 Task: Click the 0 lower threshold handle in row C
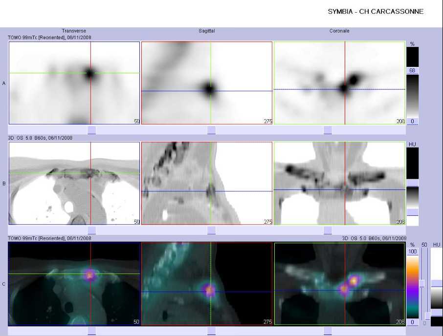(413, 322)
